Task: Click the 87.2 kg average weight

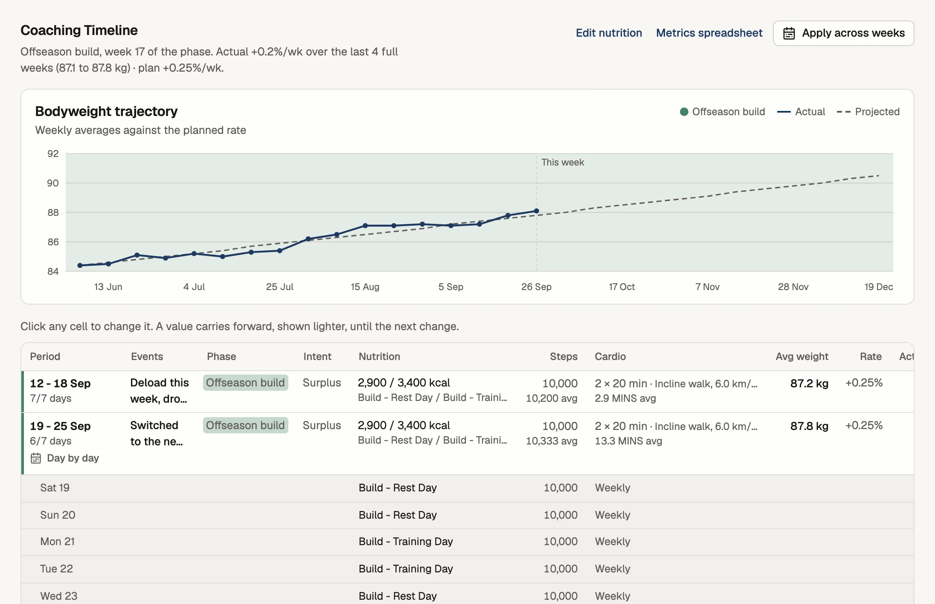Action: 809,383
